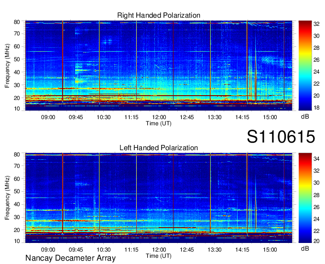Click the 34 value on Left Handed colorbar
The width and height of the screenshot is (325, 264).
[x=316, y=159]
